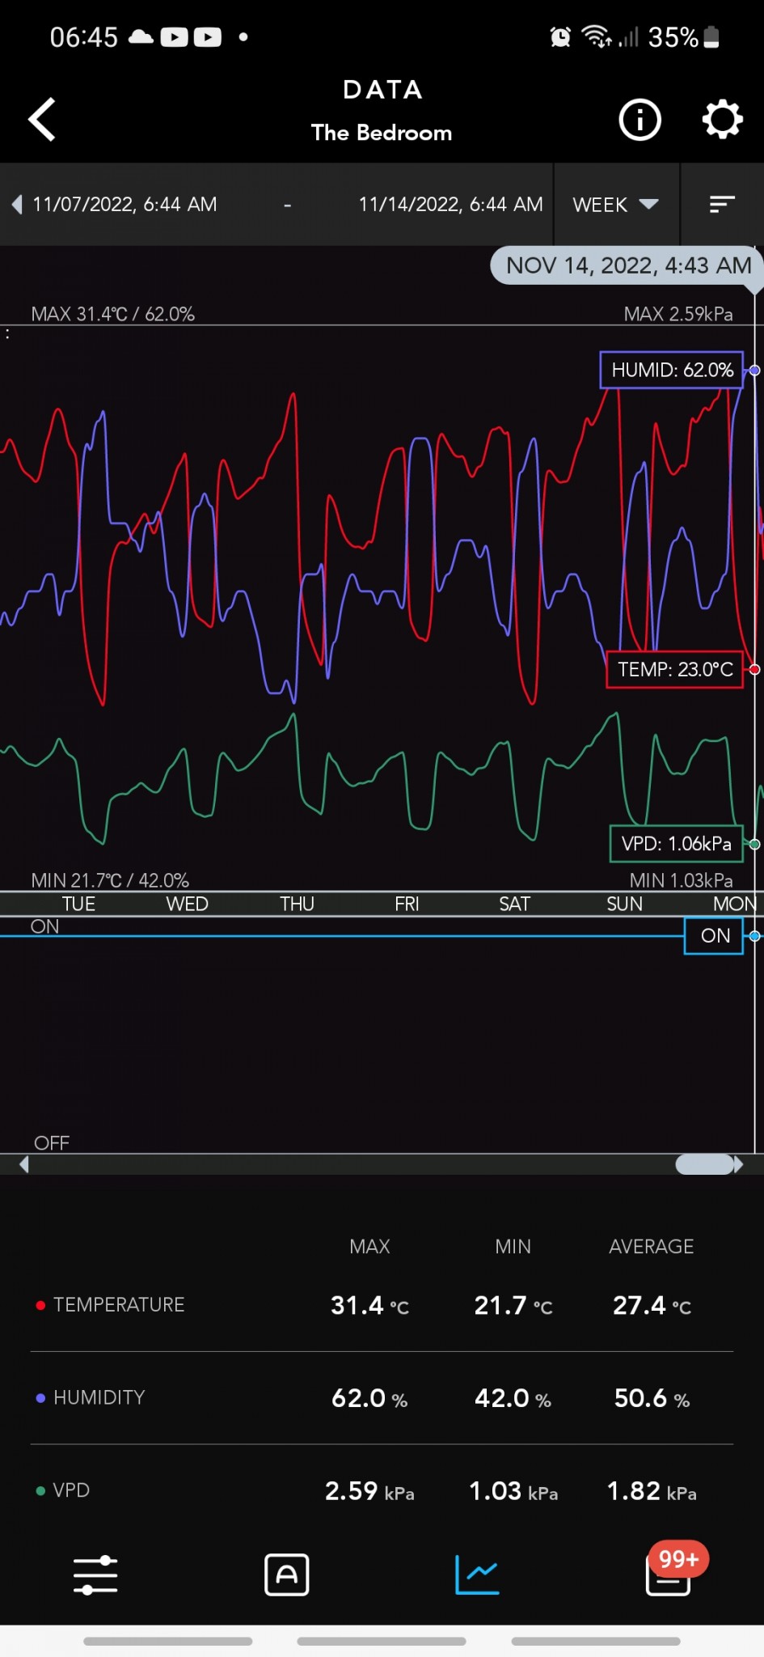Screen dimensions: 764x1657
Task: Open the controls sliders tab icon
Action: pos(95,1574)
